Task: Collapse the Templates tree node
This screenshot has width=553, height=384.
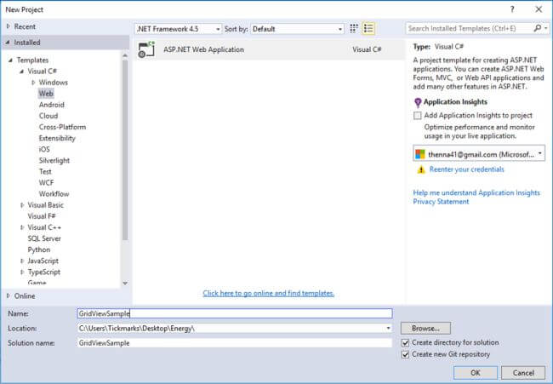Action: click(10, 60)
